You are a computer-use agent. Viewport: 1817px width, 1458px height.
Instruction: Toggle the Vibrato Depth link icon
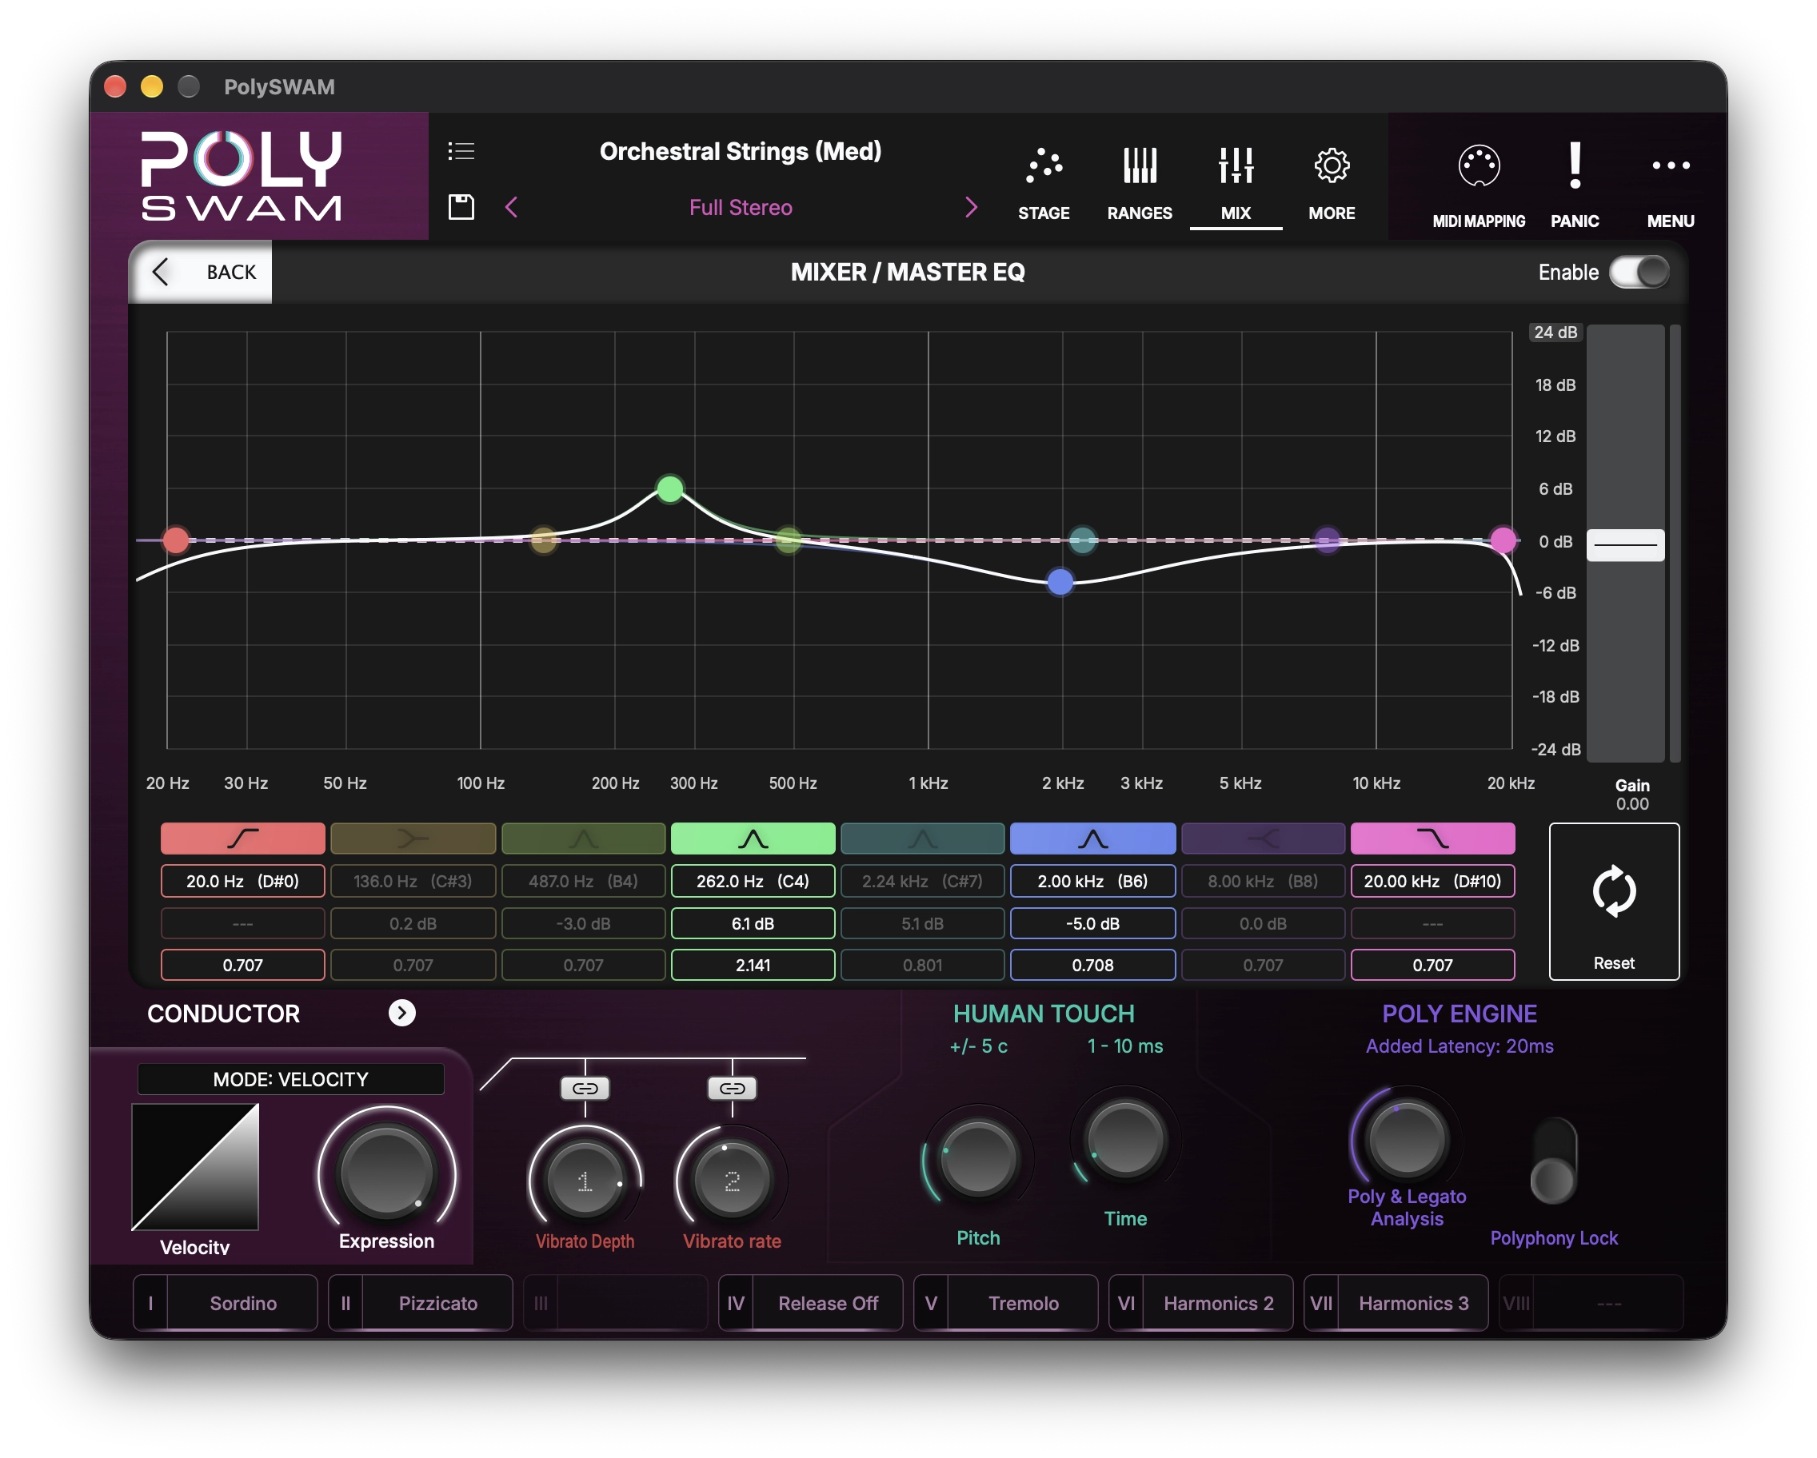[585, 1088]
